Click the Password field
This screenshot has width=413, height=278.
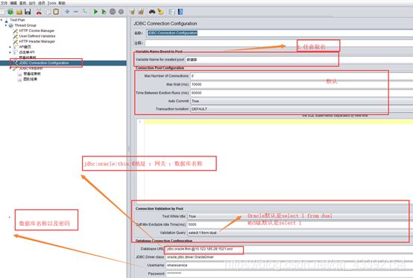pyautogui.click(x=289, y=274)
